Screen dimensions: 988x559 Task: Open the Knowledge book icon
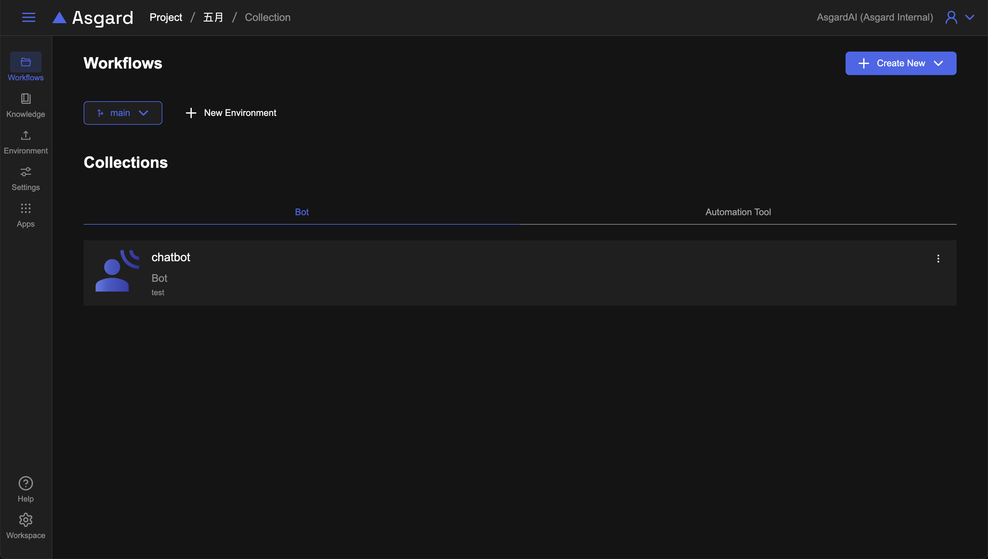tap(26, 99)
